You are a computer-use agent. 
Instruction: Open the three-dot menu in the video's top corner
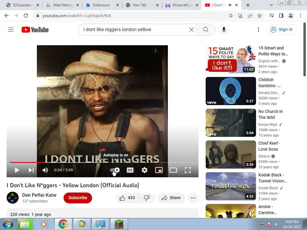tap(156, 51)
